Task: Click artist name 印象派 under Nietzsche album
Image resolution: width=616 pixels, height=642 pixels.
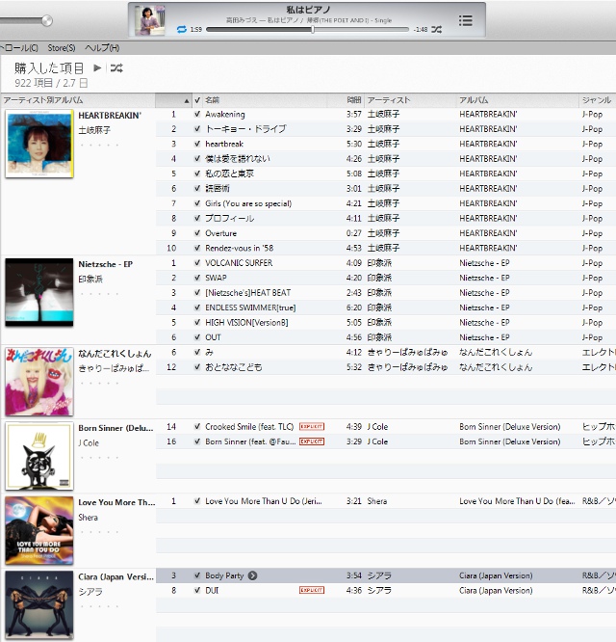Action: [x=90, y=279]
